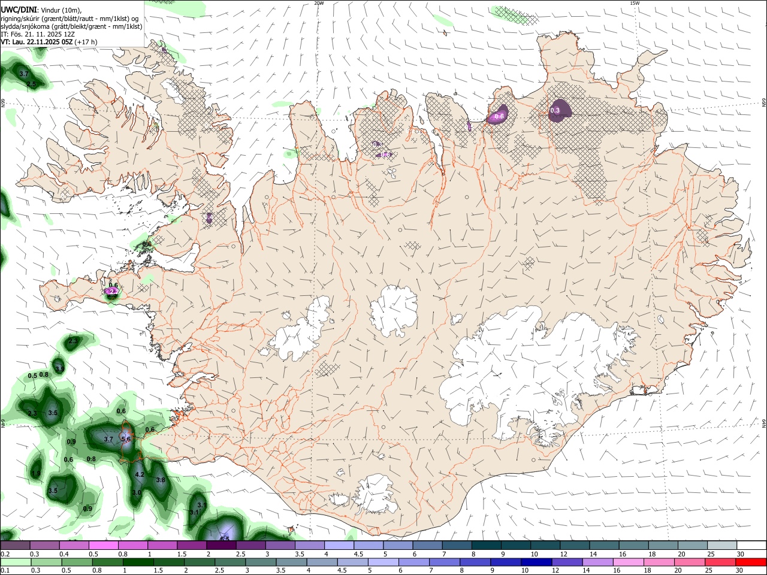Pick the bright red 25–30 rain legend swatch
This screenshot has height=575, width=767.
click(x=750, y=562)
